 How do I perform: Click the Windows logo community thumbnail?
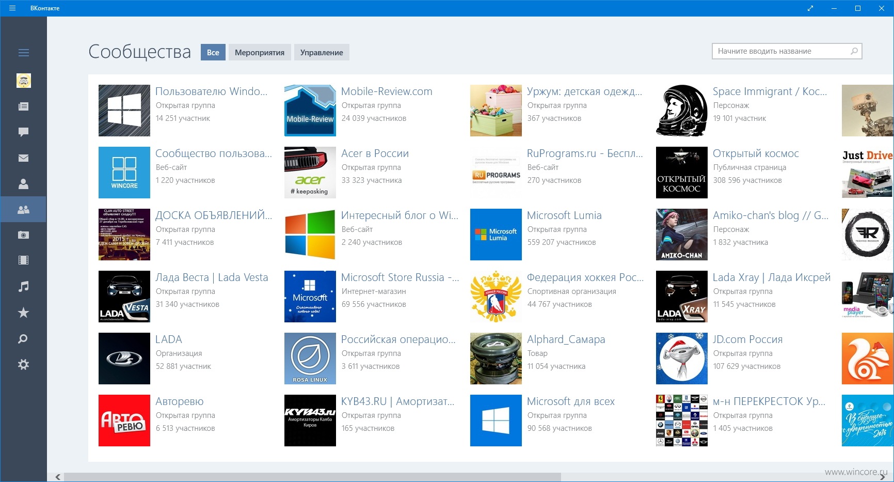[x=124, y=111]
